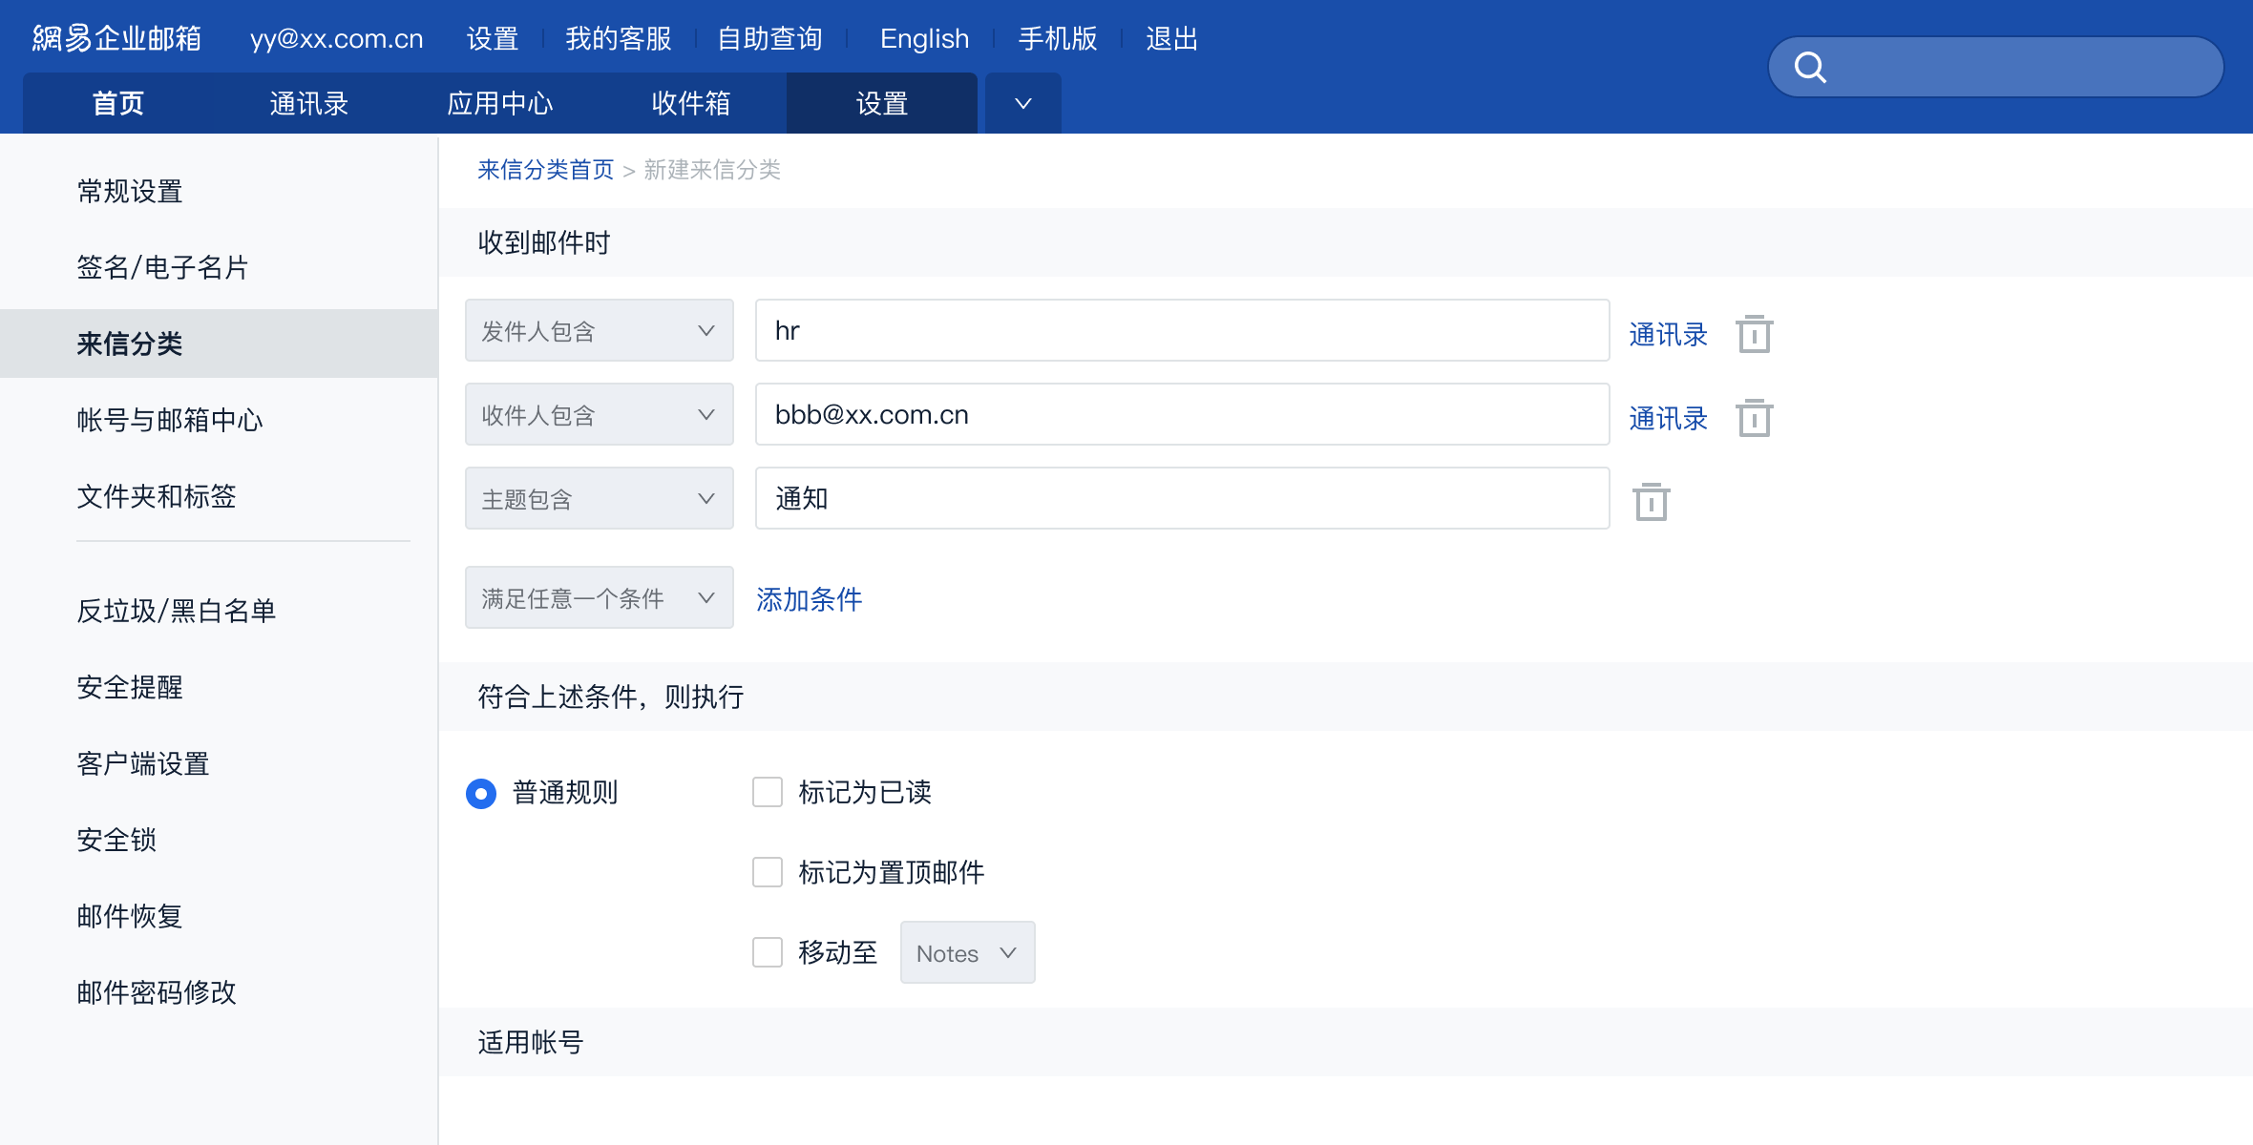Screen dimensions: 2253x1145
Task: Click the 添加条件 link
Action: (808, 599)
